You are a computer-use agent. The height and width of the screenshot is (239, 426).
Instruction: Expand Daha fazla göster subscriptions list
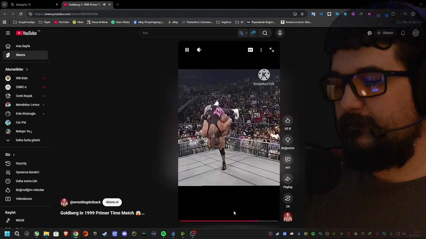click(x=25, y=140)
